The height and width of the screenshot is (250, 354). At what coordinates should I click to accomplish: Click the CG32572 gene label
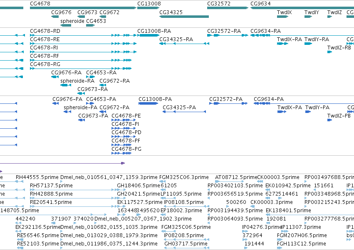click(219, 4)
